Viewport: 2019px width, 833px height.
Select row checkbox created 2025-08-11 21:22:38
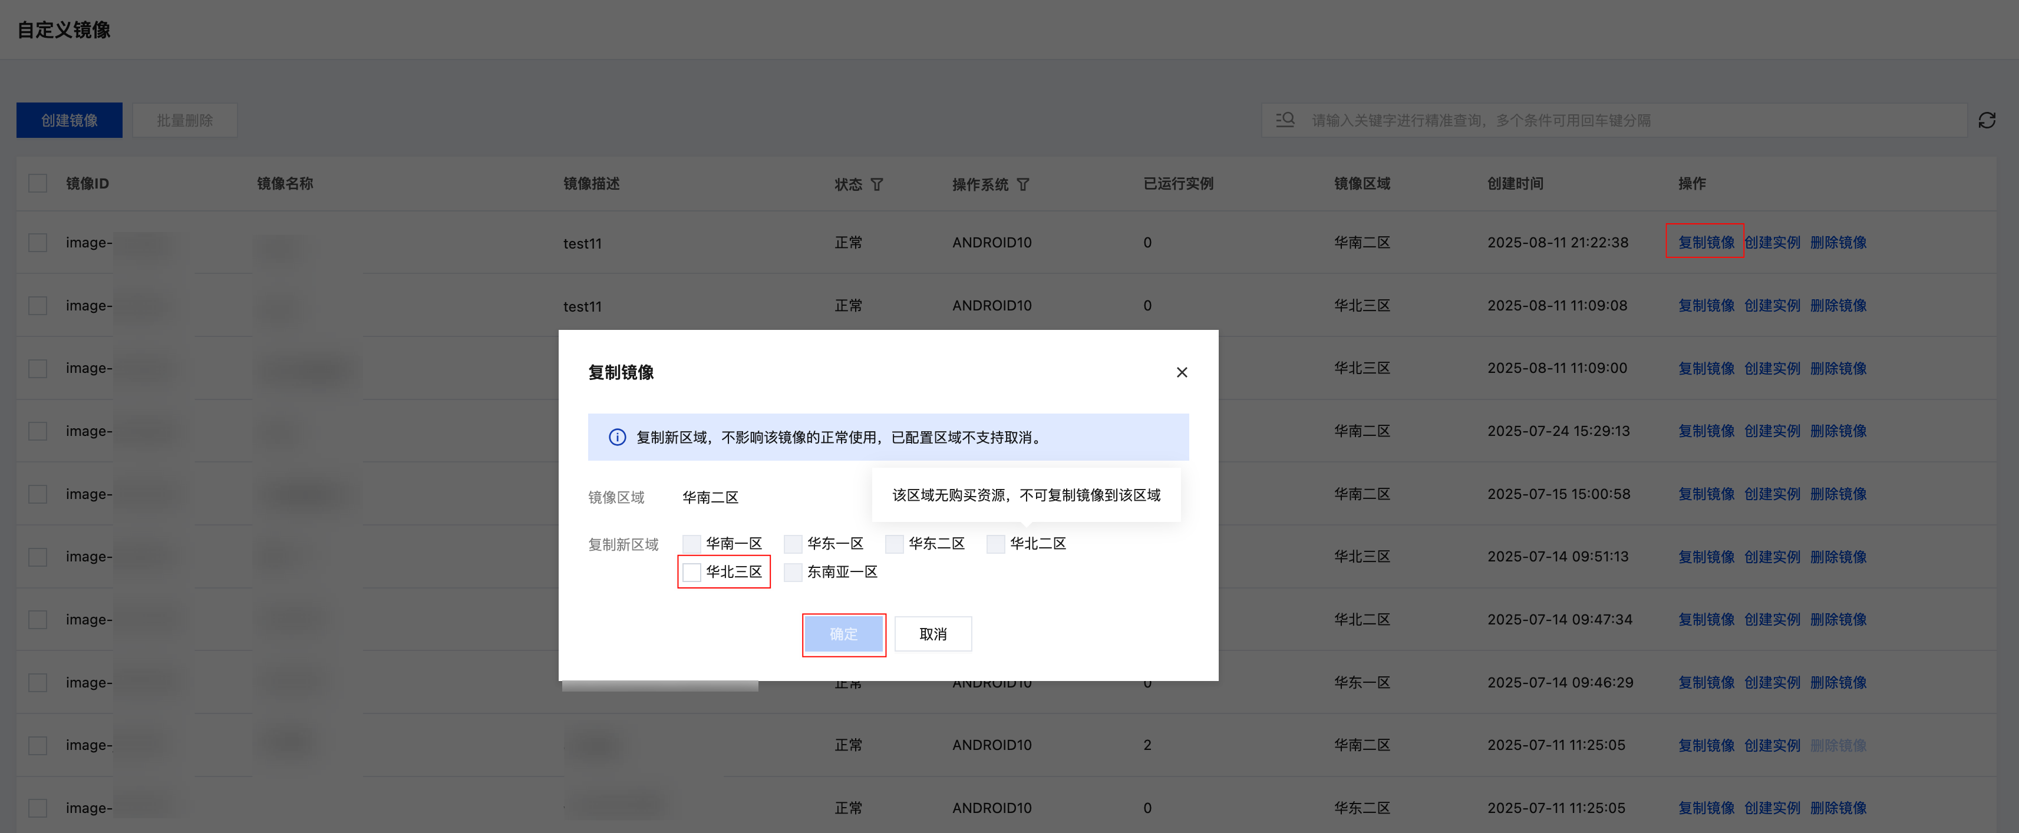point(38,242)
